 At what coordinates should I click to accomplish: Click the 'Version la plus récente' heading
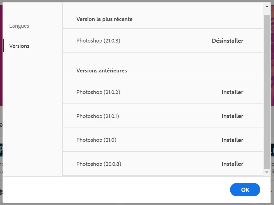(x=104, y=19)
